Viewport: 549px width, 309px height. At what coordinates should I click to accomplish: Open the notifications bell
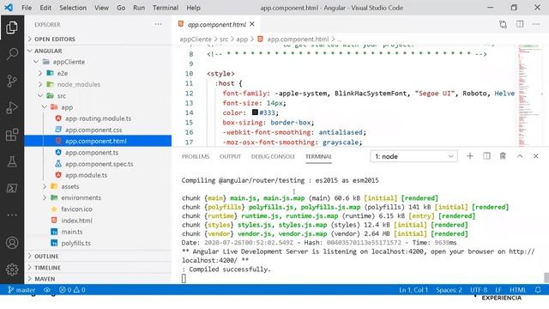[x=538, y=290]
